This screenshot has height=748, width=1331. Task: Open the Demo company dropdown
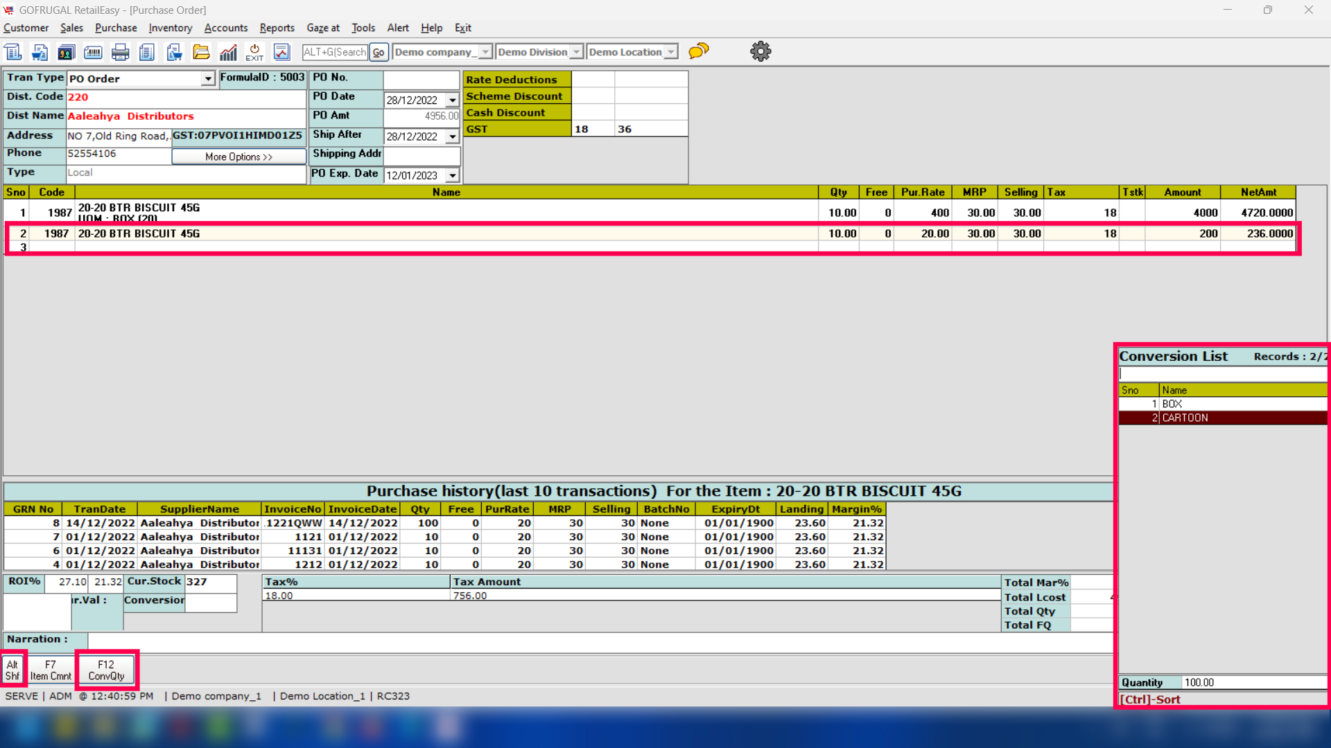[x=485, y=52]
